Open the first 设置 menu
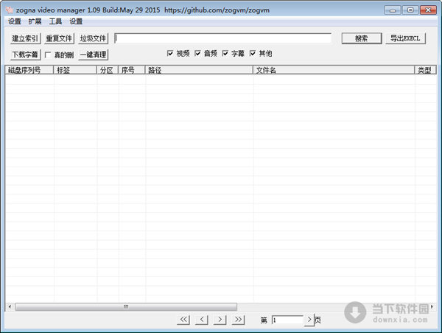 (15, 21)
